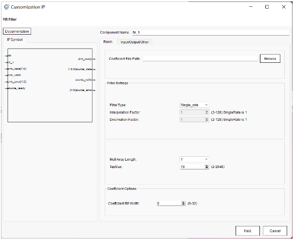Viewport: 294px width, 241px height.
Task: Maximize the Customization IP window
Action: click(267, 7)
